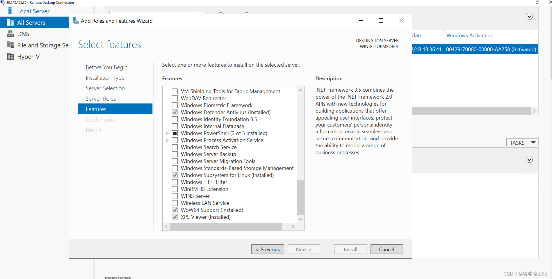The width and height of the screenshot is (552, 279).
Task: Collapse the upper Server Manager section chevron
Action: 529,17
